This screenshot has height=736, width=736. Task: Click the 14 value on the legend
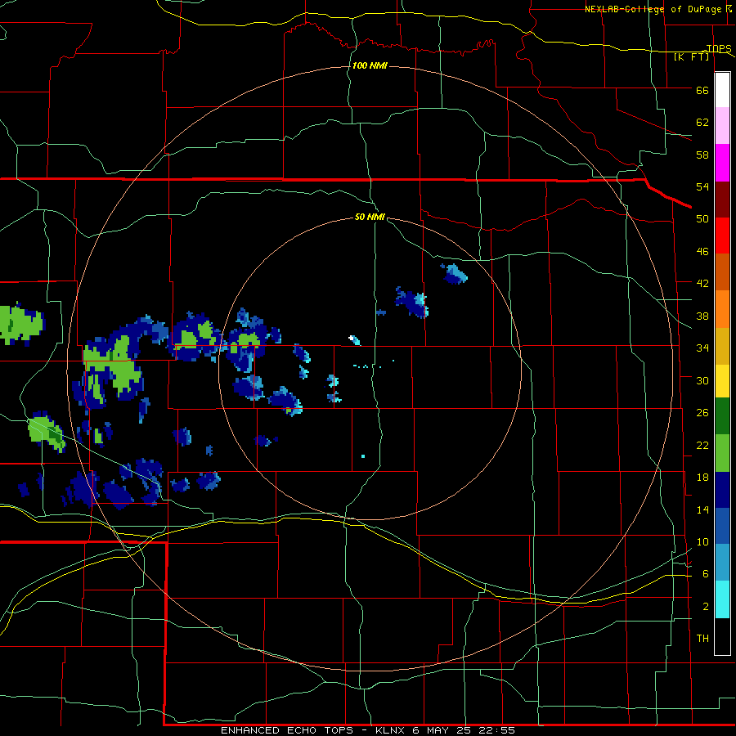pyautogui.click(x=702, y=509)
